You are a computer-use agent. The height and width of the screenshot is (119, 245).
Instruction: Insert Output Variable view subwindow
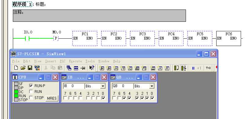pos(109,68)
